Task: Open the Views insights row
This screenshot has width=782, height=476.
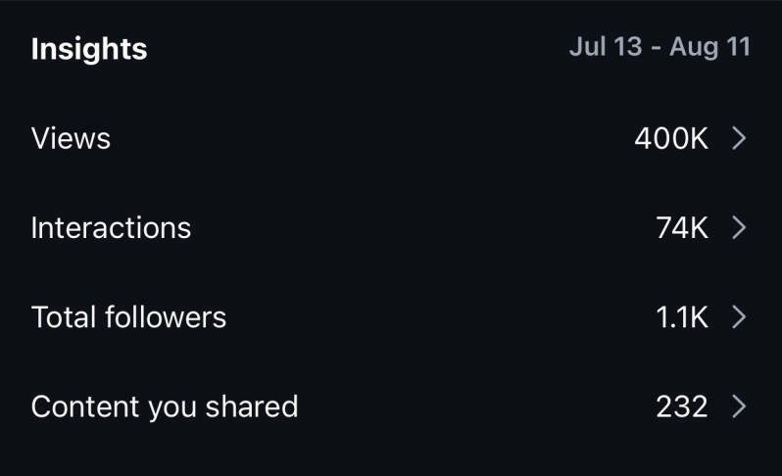Action: tap(391, 139)
